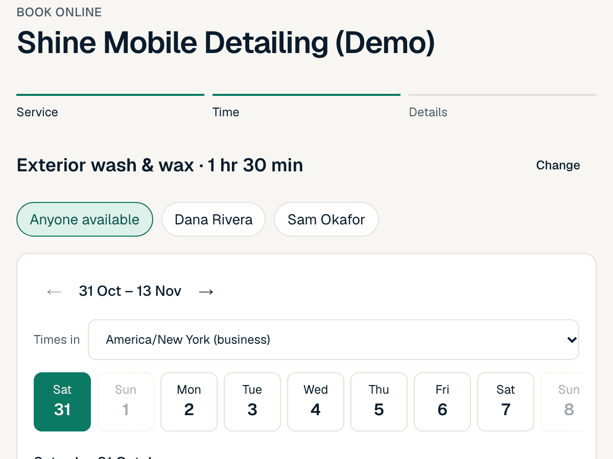The image size is (613, 459).
Task: Pick Mon 2 date
Action: click(x=189, y=402)
